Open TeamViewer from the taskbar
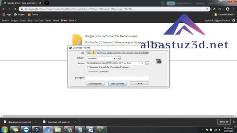 click(x=26, y=130)
